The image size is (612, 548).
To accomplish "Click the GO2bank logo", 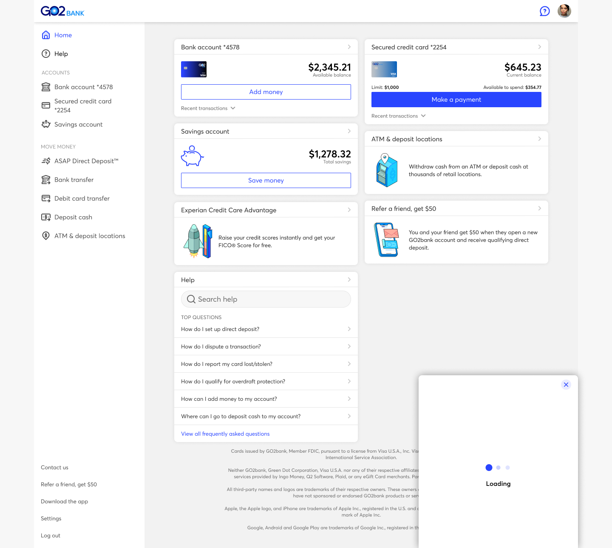I will click(62, 11).
